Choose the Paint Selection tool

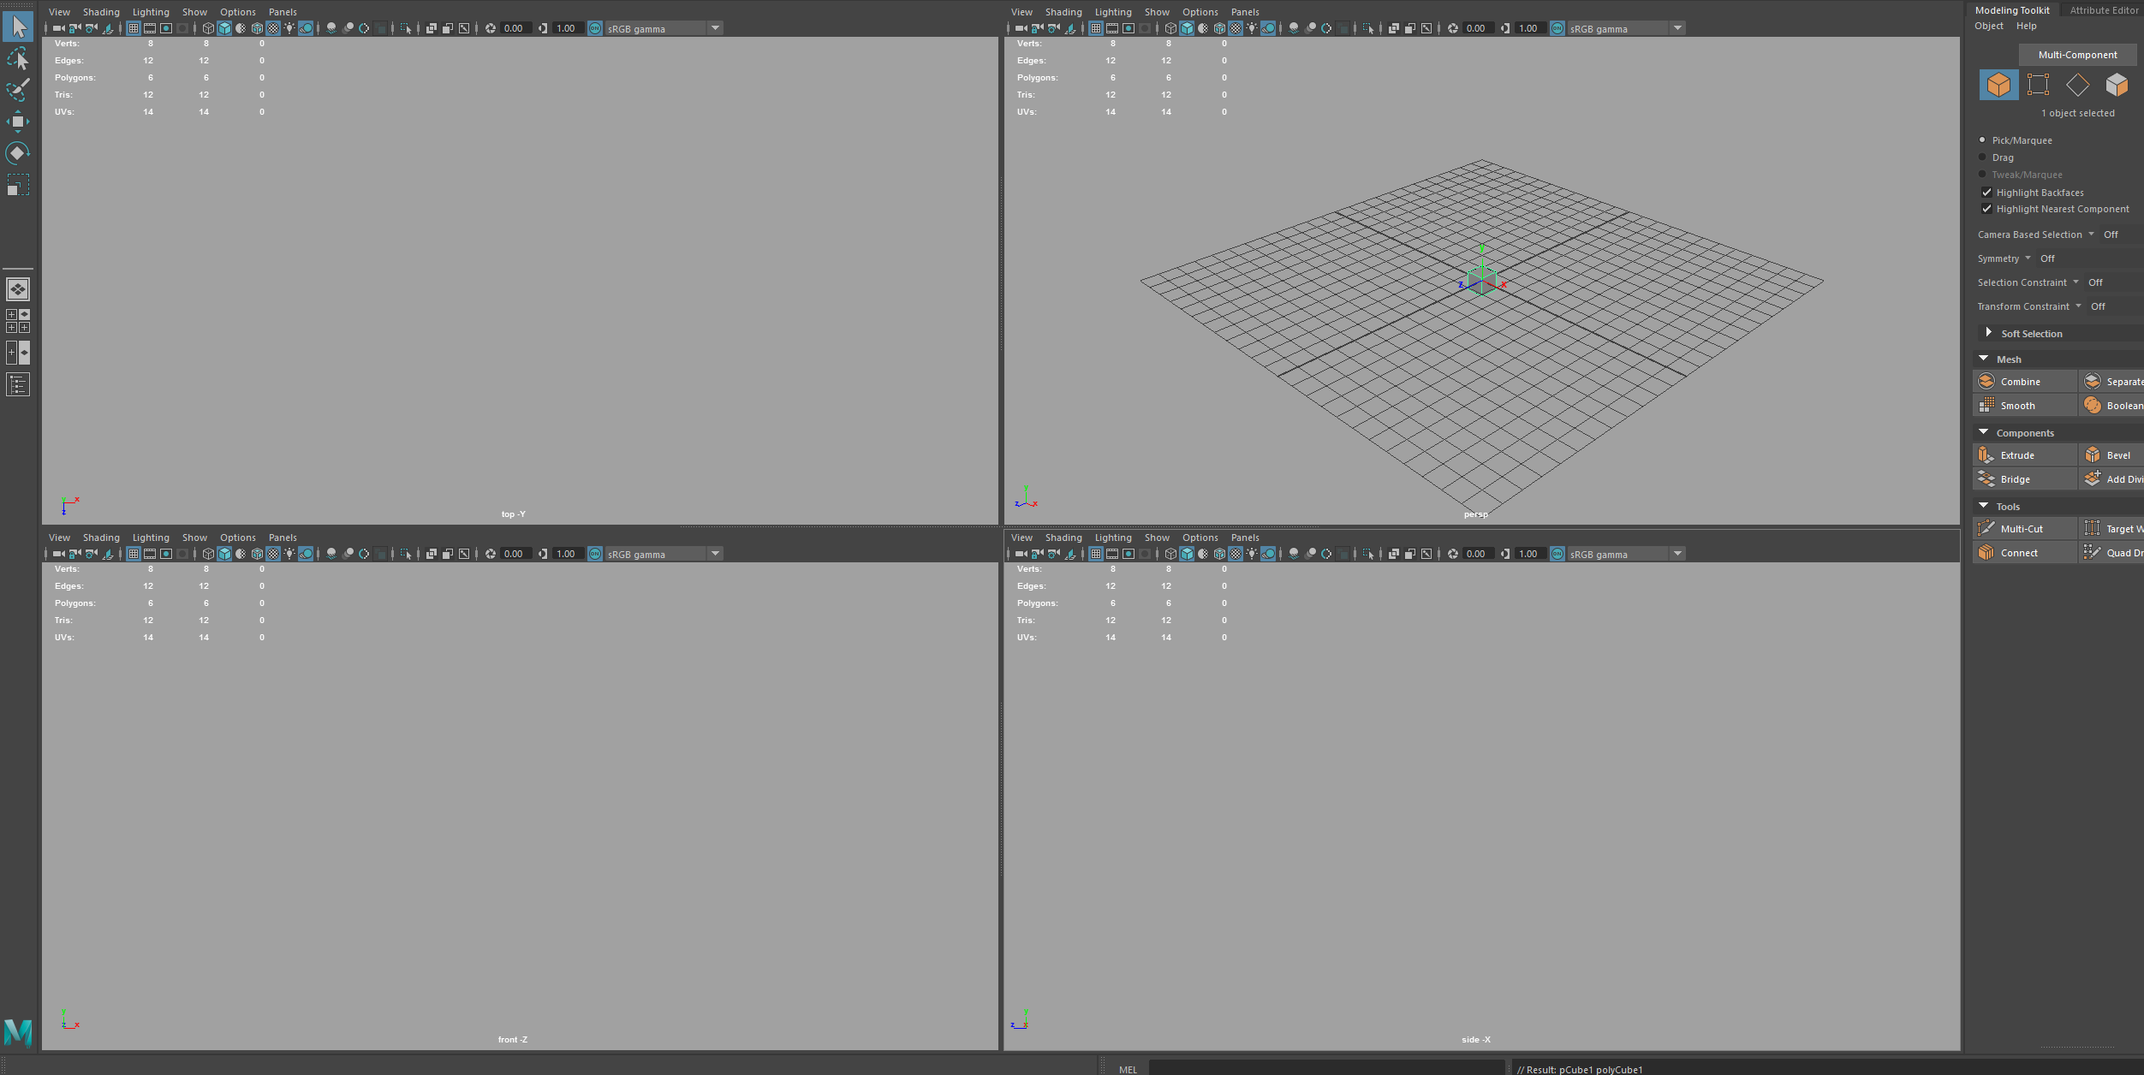[x=18, y=89]
